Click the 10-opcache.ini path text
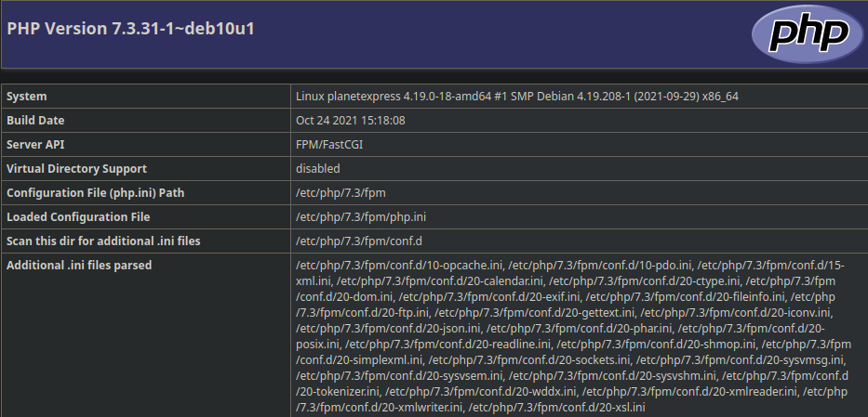 (400, 266)
